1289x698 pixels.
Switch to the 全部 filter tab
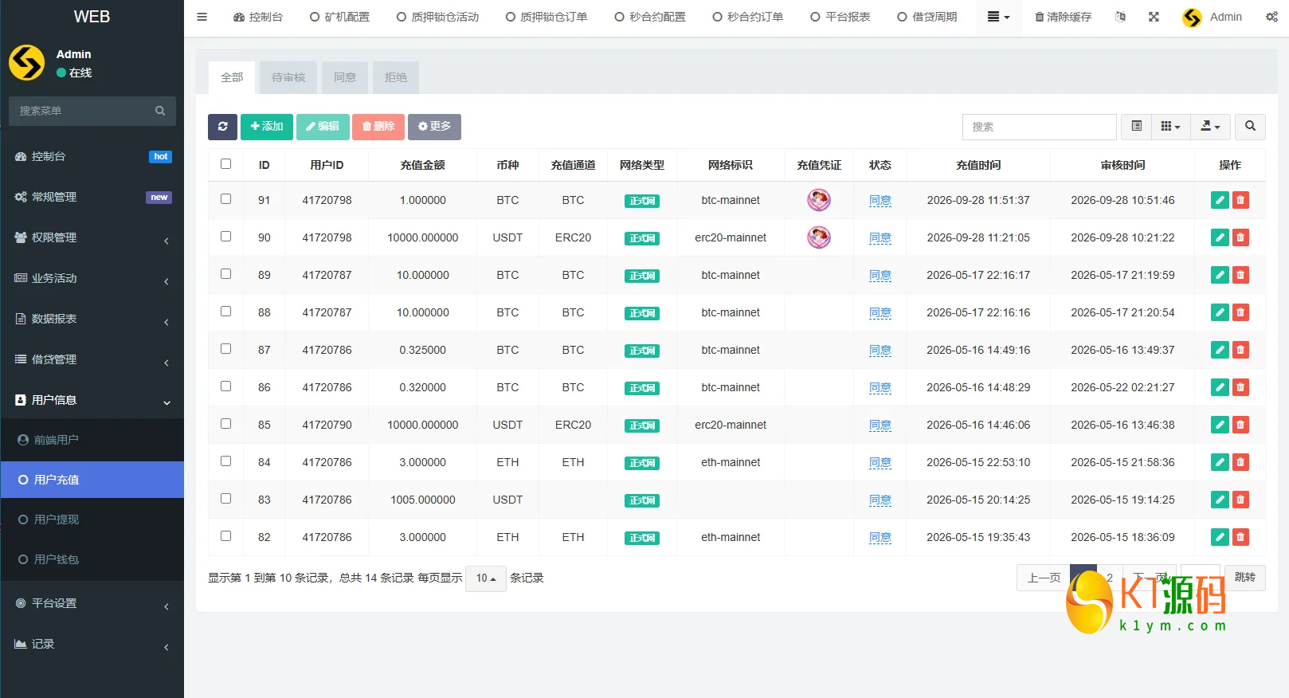(232, 77)
